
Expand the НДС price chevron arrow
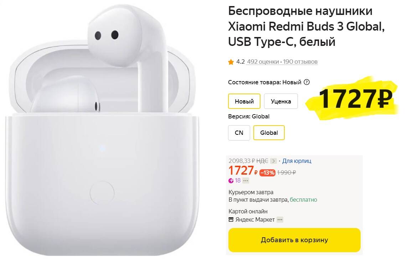point(273,161)
